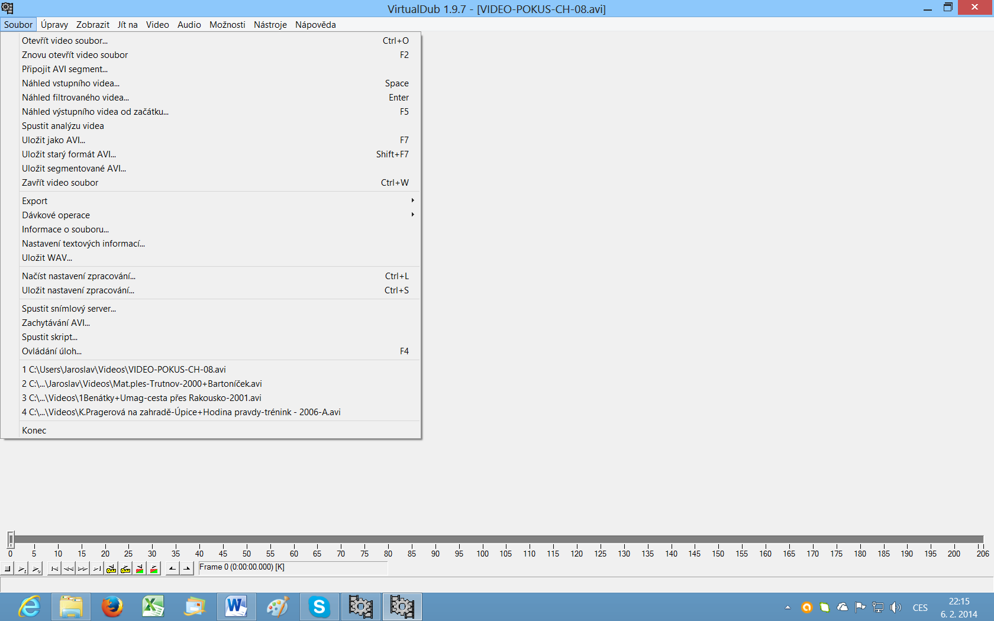Go to the previous keyframe (yellow key, left arrow)

pyautogui.click(x=111, y=569)
